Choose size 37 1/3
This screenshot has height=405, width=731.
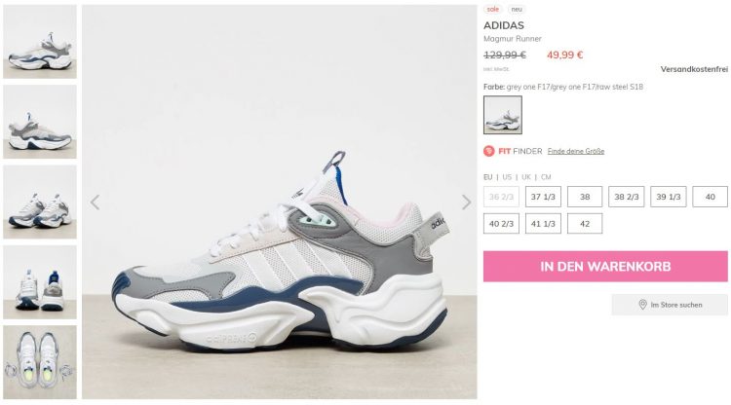(x=543, y=197)
